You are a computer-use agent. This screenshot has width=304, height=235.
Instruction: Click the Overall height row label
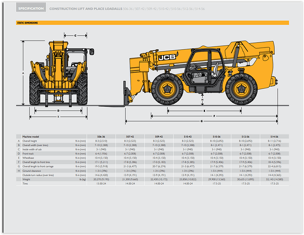(x=30, y=141)
